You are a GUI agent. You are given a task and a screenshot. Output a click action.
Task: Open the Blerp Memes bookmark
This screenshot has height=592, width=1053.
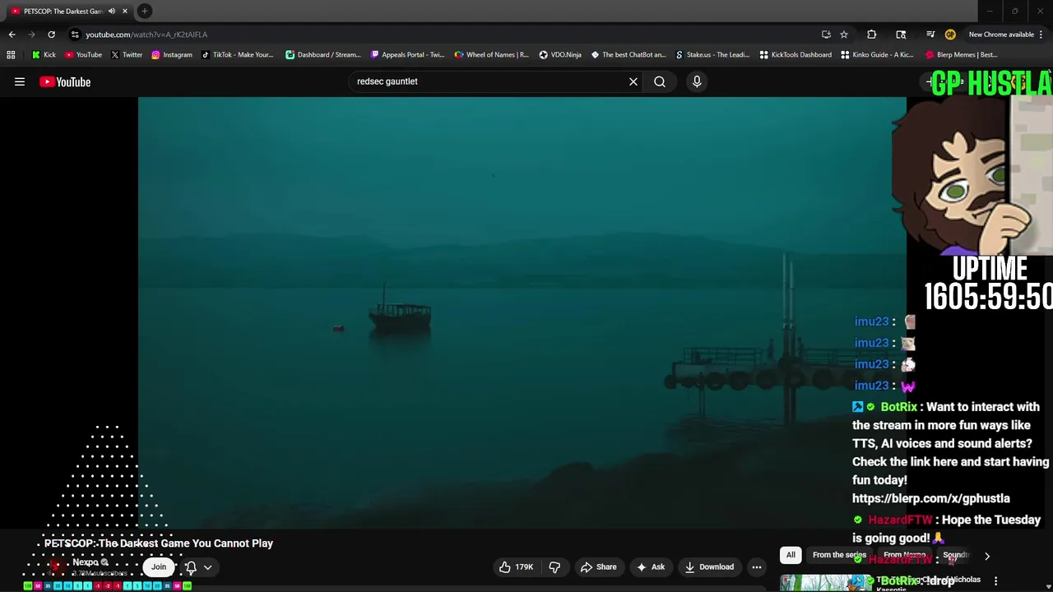[961, 55]
